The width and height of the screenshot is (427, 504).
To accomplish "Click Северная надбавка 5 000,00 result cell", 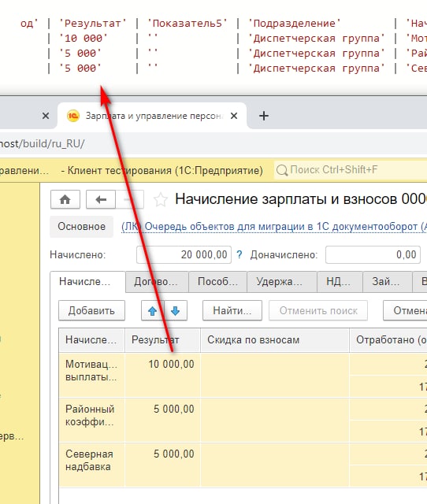I will pos(162,465).
